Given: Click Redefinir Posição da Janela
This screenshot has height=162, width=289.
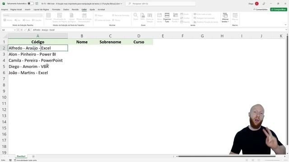Looking at the screenshot, I should coord(206,22).
